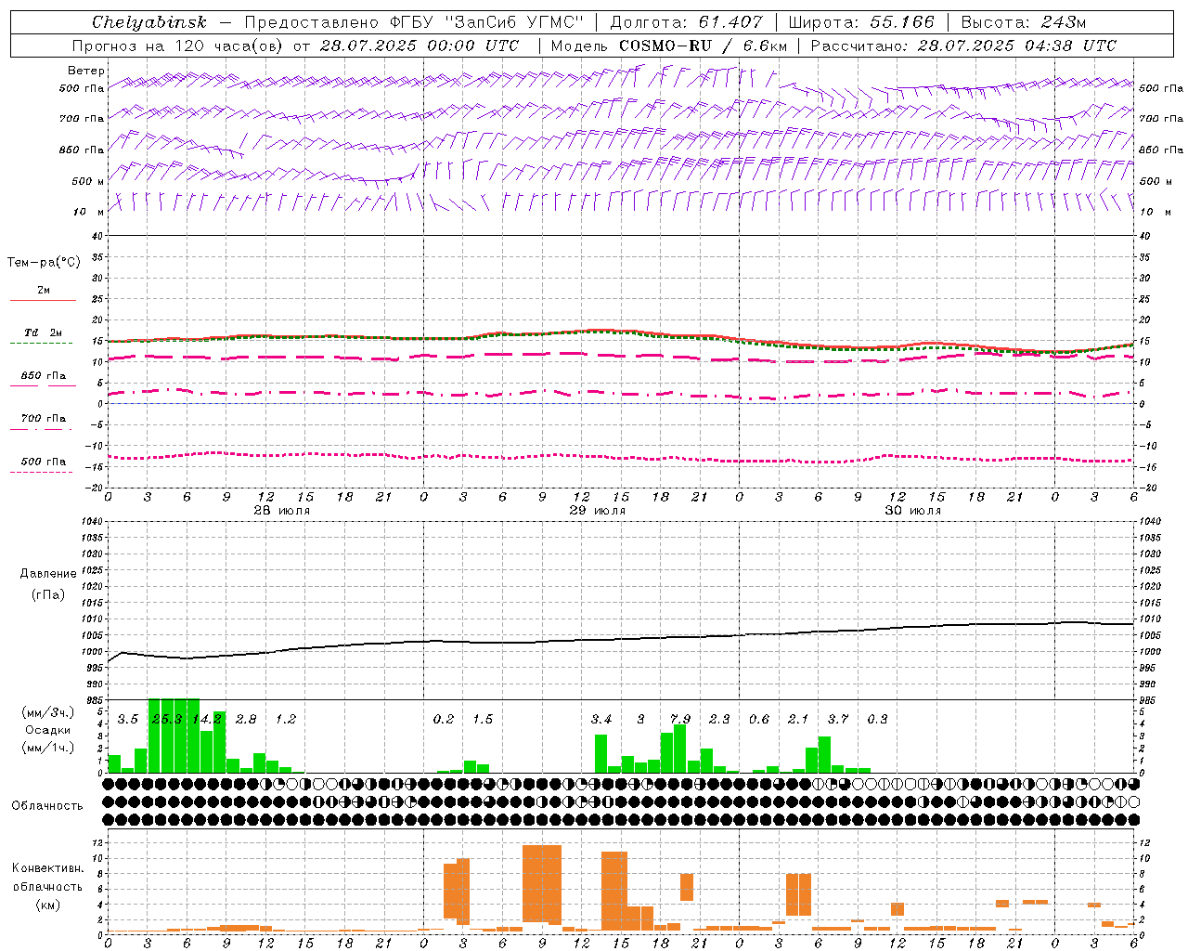Click the 2.3 precipitation value

point(719,720)
